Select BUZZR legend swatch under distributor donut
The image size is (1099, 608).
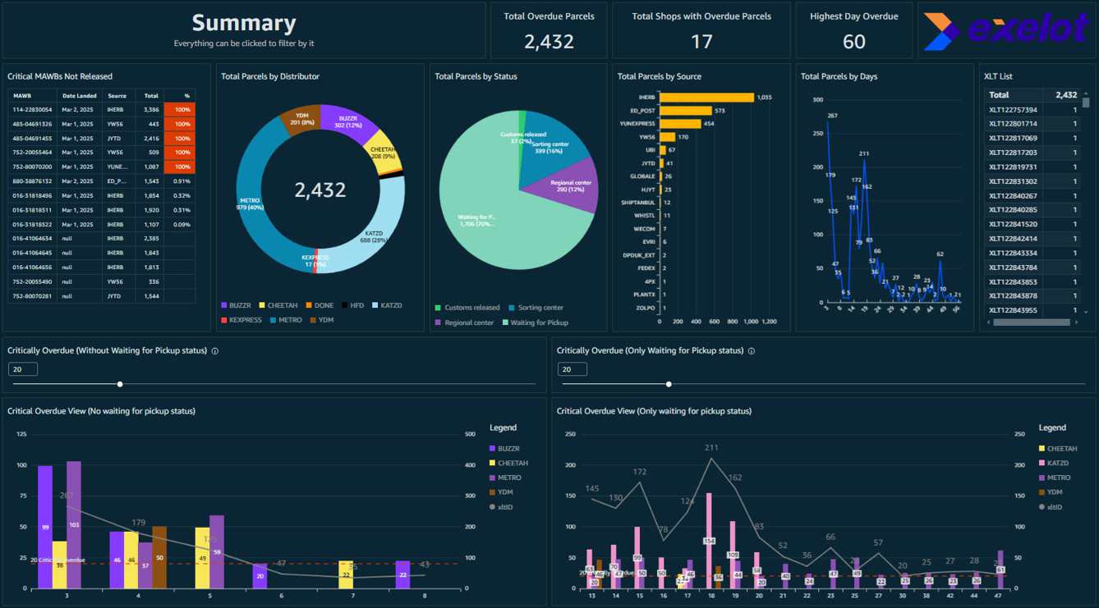pos(224,305)
